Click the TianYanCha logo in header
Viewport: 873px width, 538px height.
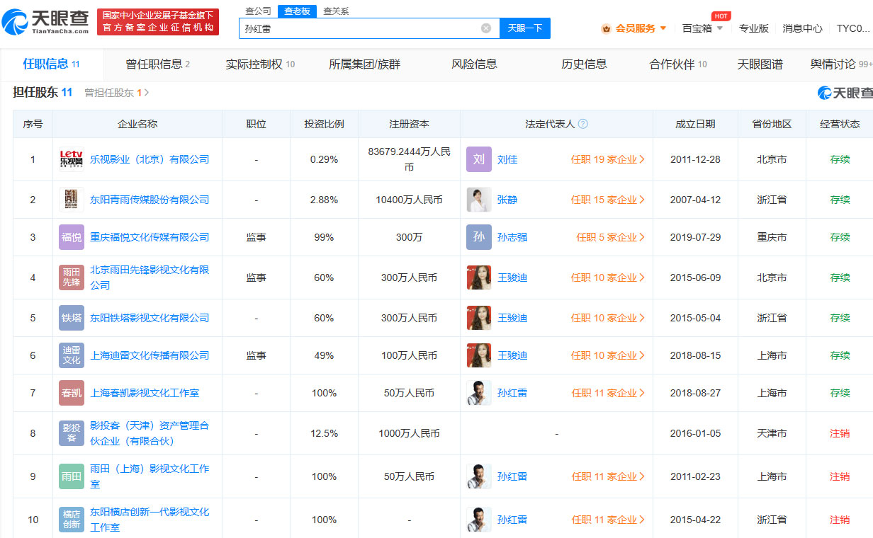46,22
